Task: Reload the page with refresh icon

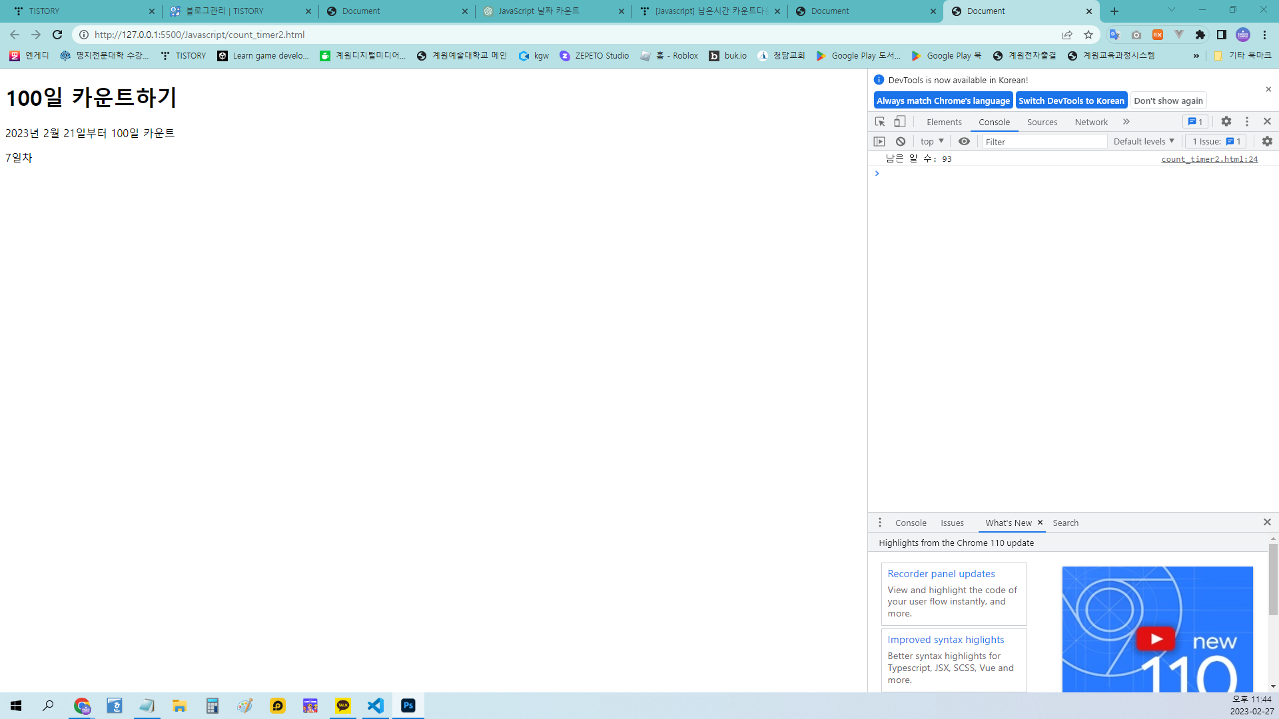Action: [x=57, y=35]
